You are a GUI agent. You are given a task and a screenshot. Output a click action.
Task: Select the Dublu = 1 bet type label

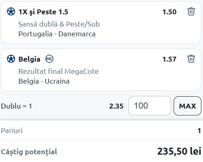[16, 106]
